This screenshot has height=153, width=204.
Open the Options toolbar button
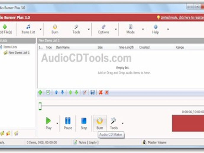pyautogui.click(x=103, y=29)
